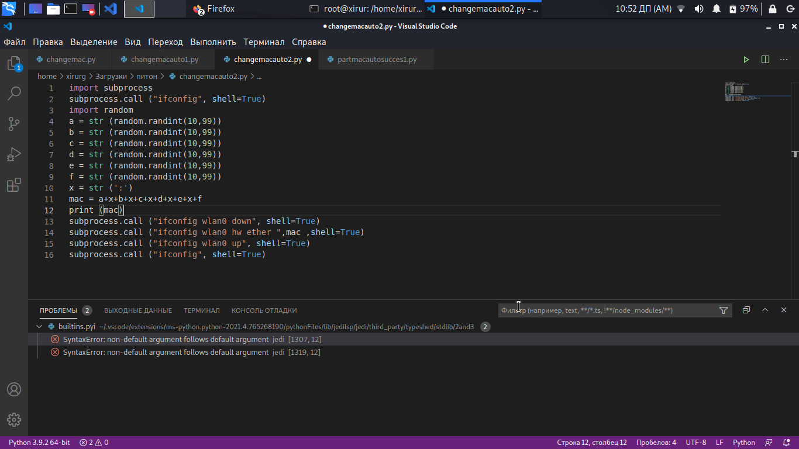Switch to the root@xirur terminal taskbar window
The height and width of the screenshot is (449, 799).
point(365,9)
